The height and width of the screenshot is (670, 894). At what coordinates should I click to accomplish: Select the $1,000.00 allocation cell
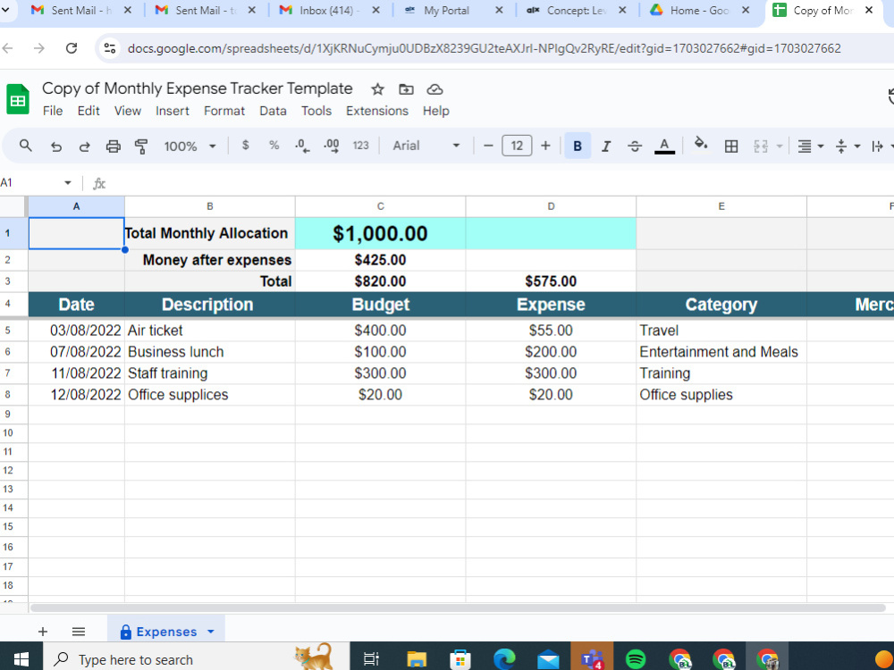point(380,233)
